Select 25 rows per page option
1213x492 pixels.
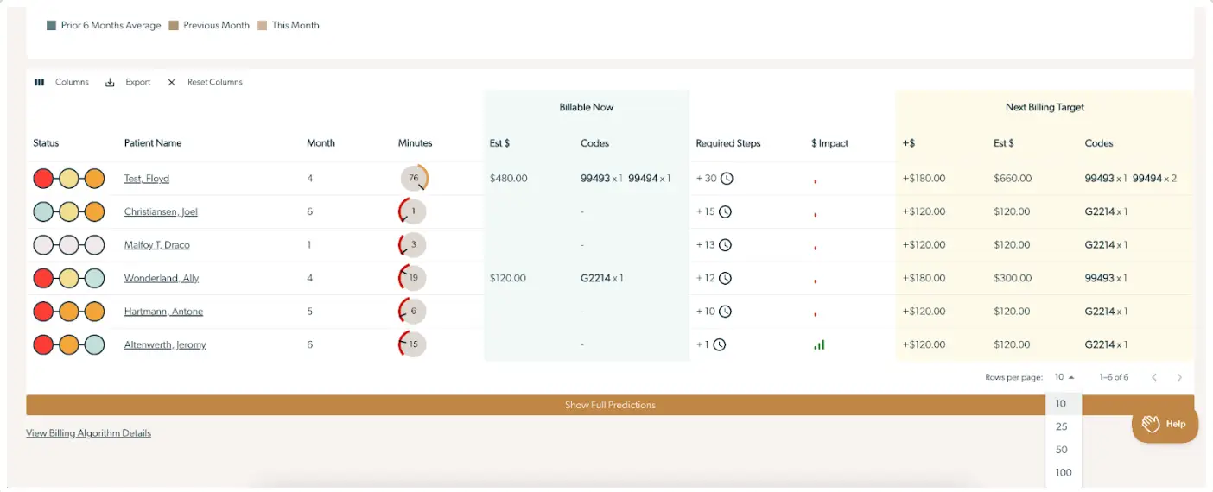click(x=1064, y=426)
